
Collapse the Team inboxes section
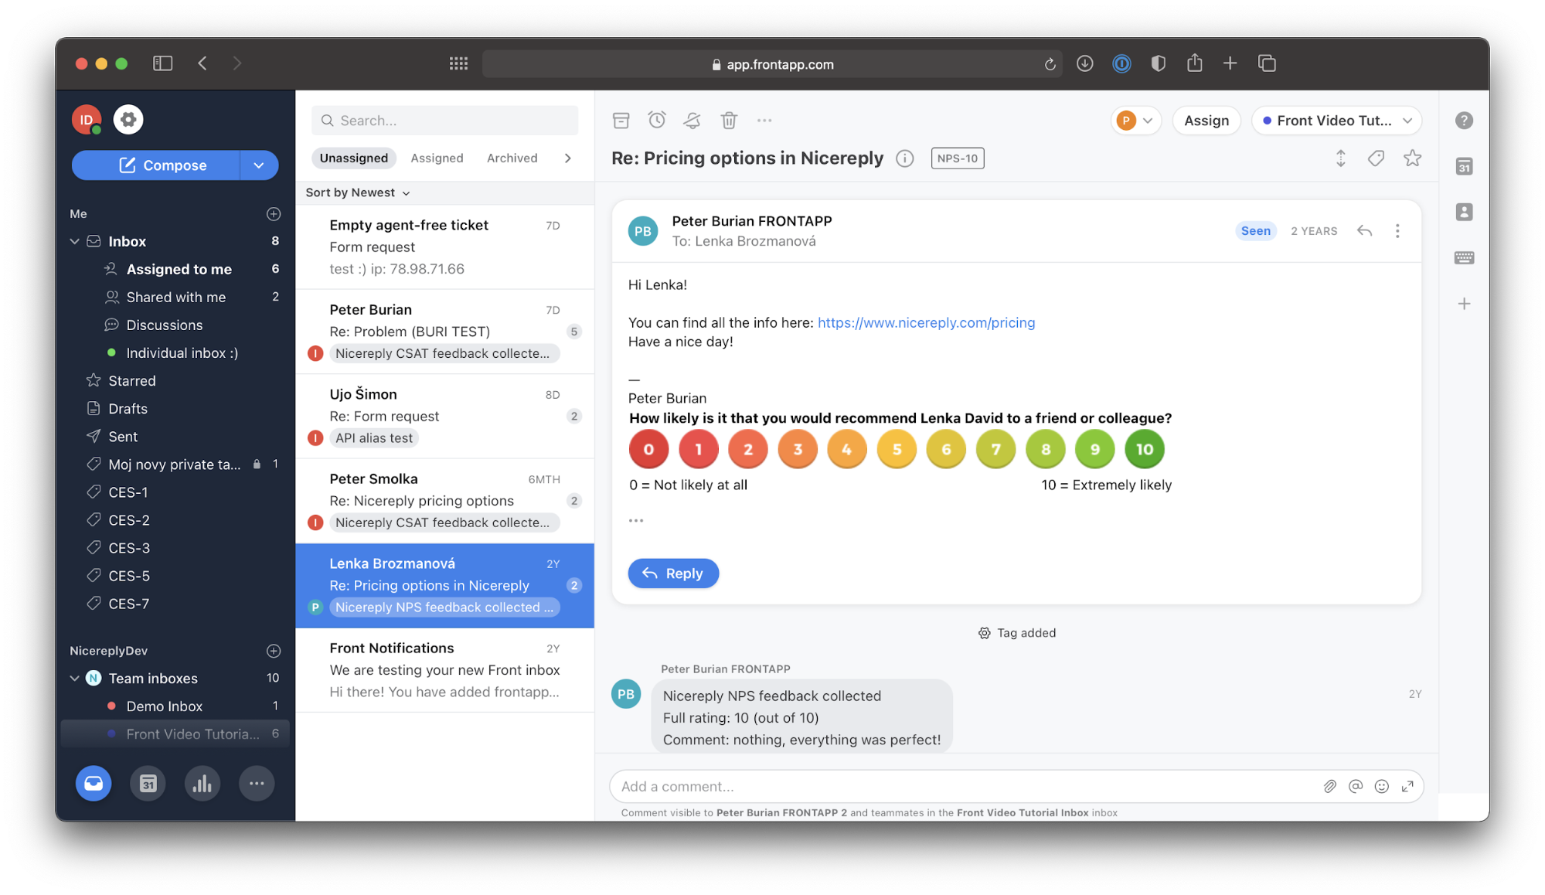tap(75, 678)
